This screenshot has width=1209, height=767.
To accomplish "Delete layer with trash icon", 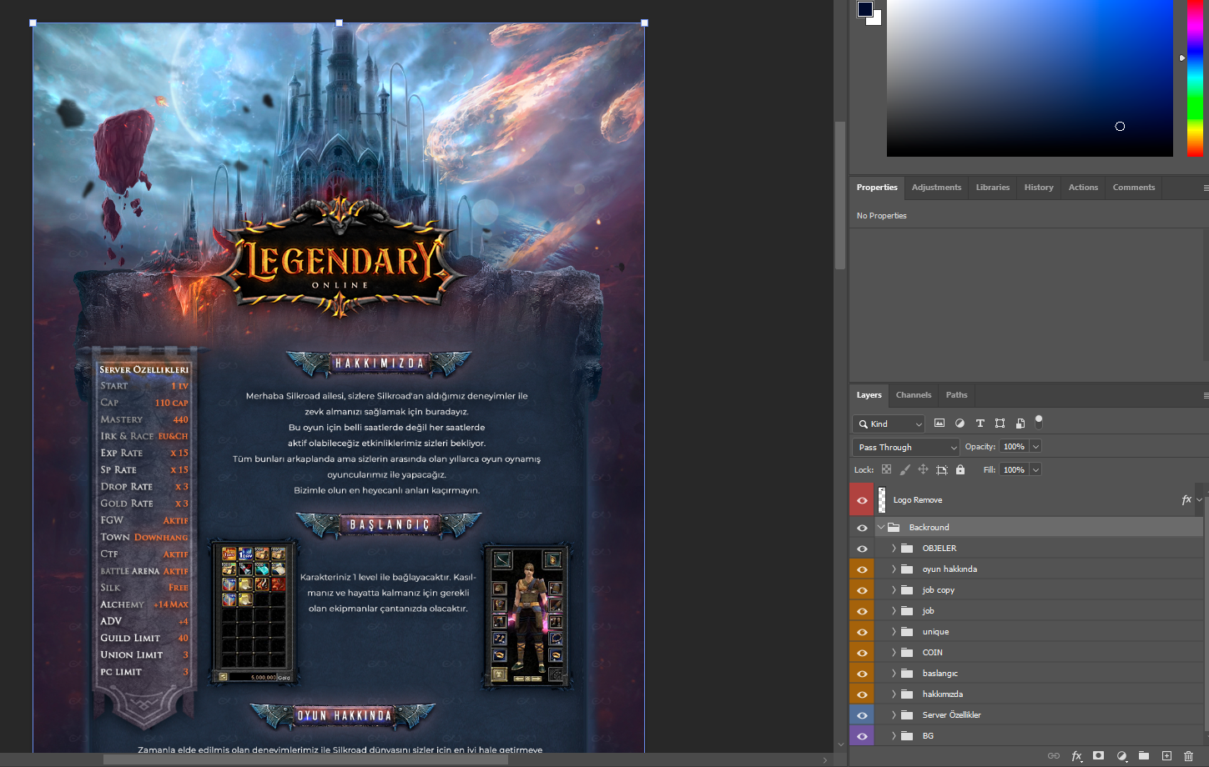I will [1188, 756].
